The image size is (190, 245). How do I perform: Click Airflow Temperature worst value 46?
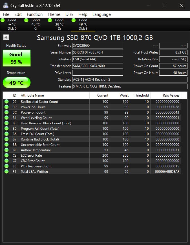[126, 150]
